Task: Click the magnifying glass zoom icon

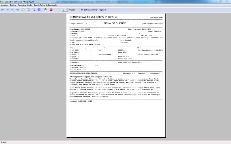Action: [23, 10]
